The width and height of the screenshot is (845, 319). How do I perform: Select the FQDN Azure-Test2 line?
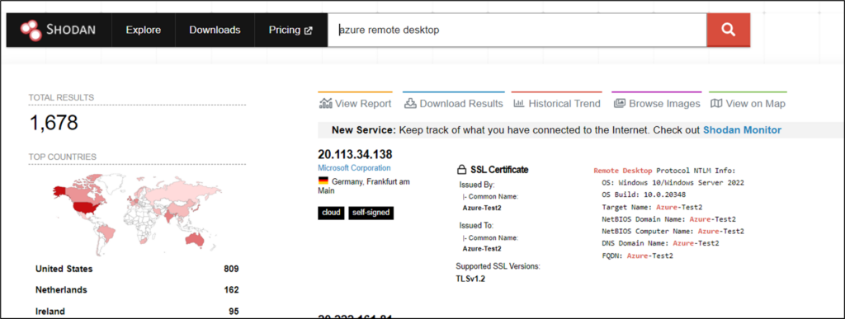click(638, 256)
